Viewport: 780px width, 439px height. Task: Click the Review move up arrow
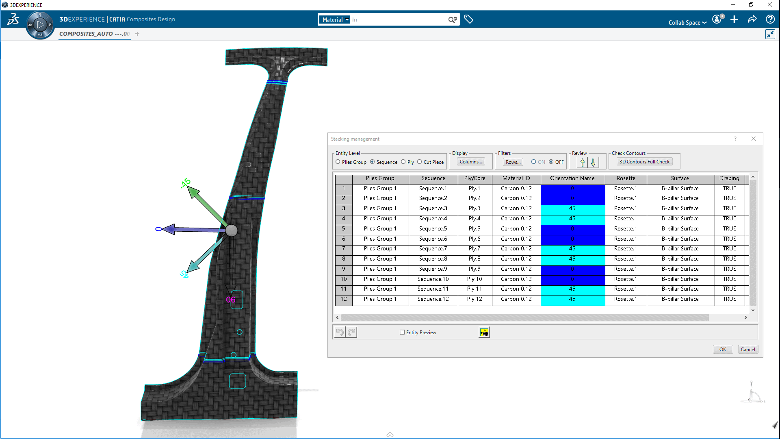coord(582,162)
